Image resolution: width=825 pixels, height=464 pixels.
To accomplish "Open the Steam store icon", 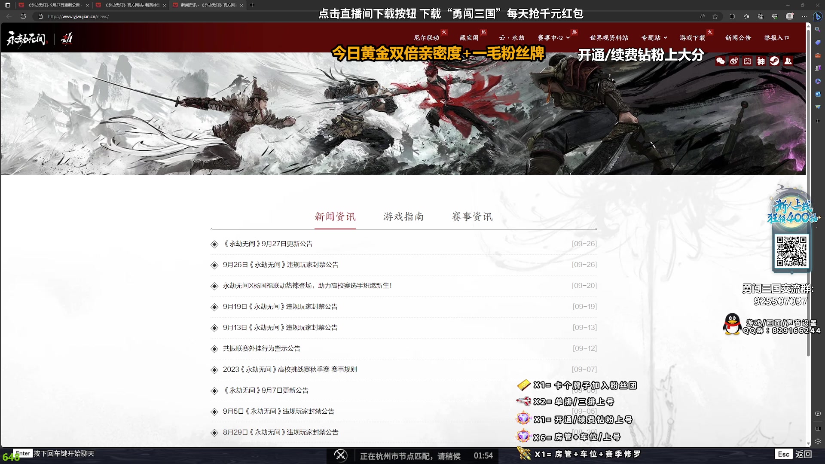I will (774, 61).
